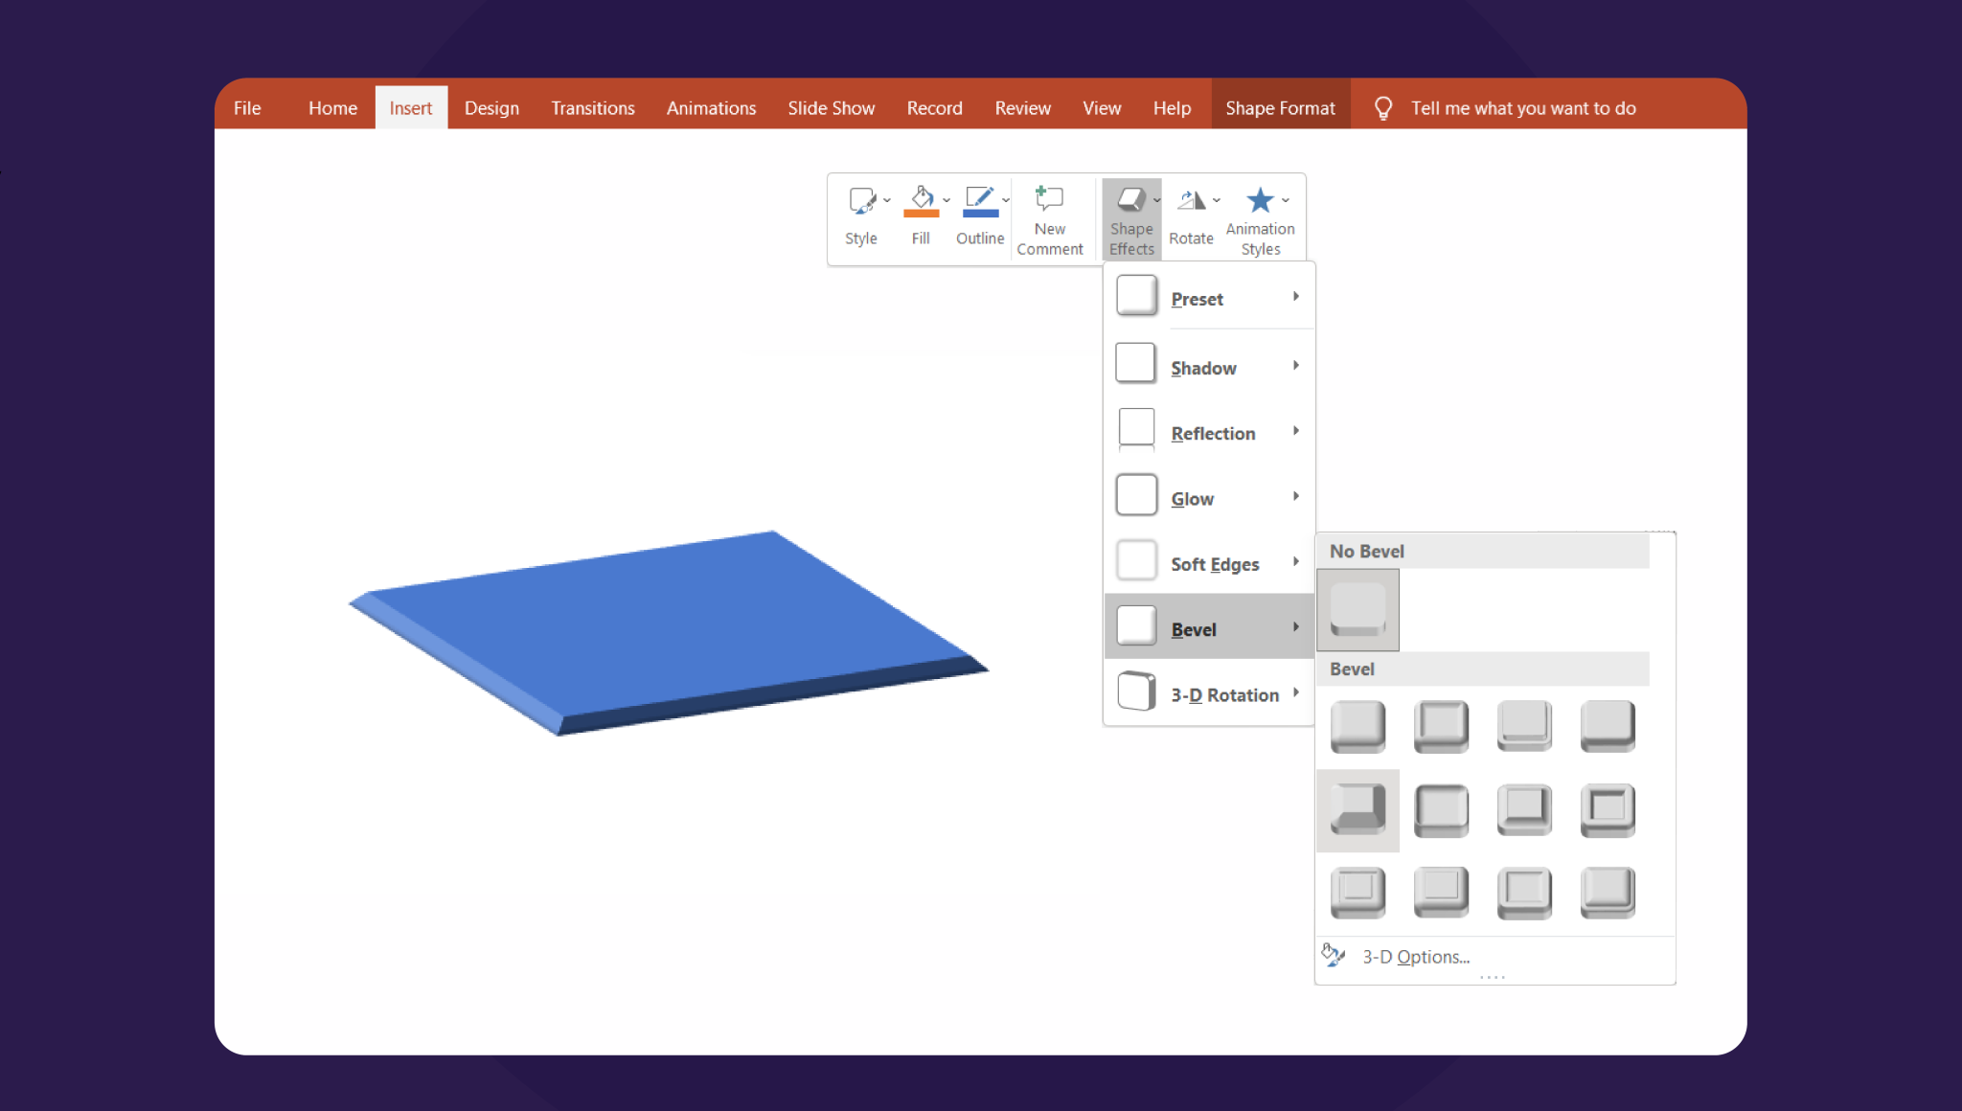The height and width of the screenshot is (1111, 1962).
Task: Select the Shape Fill bucket icon
Action: 919,199
